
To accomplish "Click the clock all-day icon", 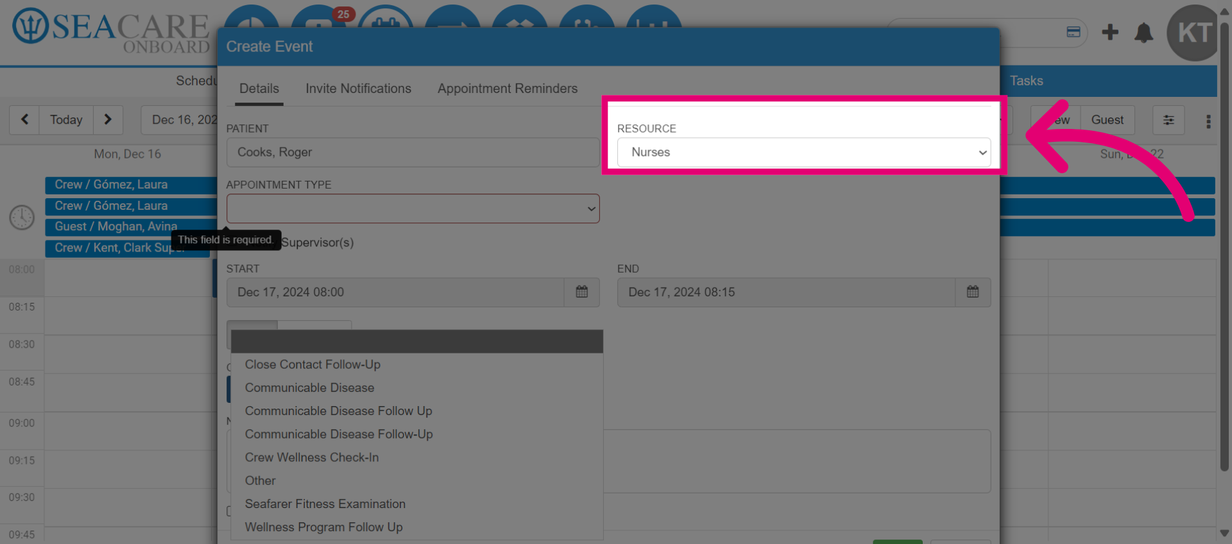I will point(22,217).
